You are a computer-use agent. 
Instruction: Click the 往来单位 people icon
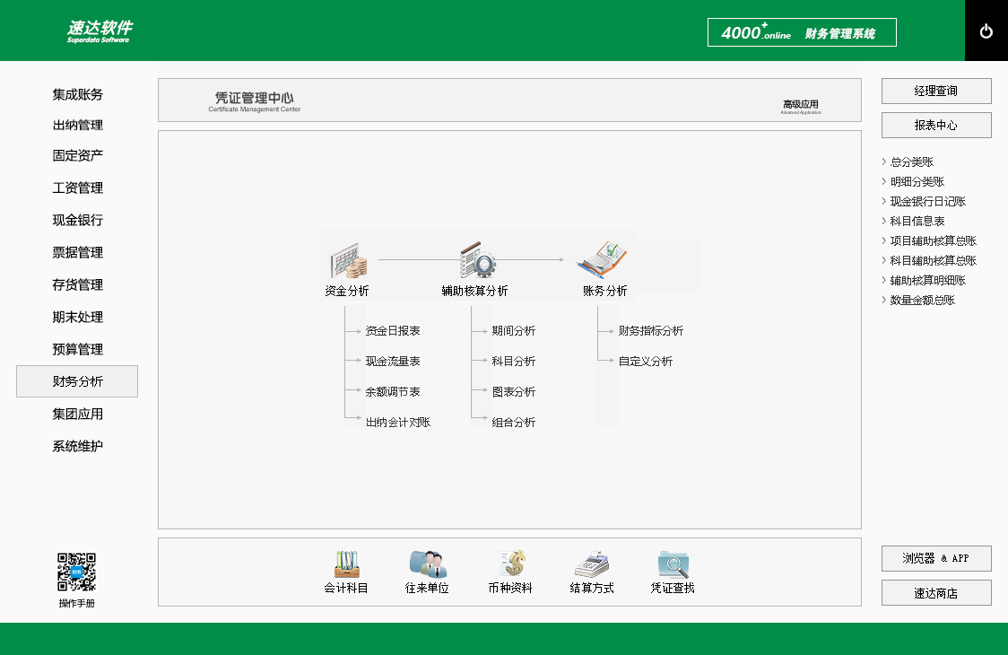tap(427, 563)
